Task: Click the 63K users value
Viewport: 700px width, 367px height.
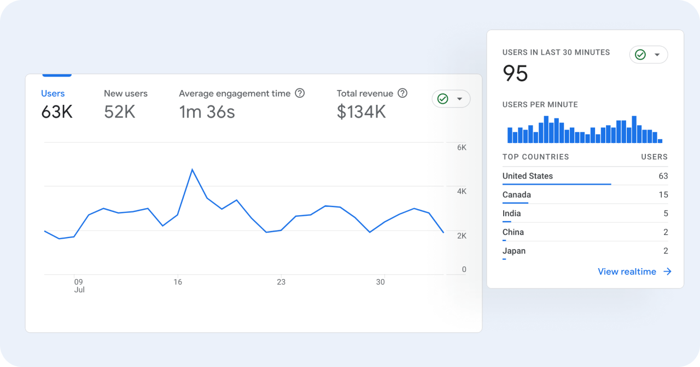Action: pyautogui.click(x=57, y=112)
